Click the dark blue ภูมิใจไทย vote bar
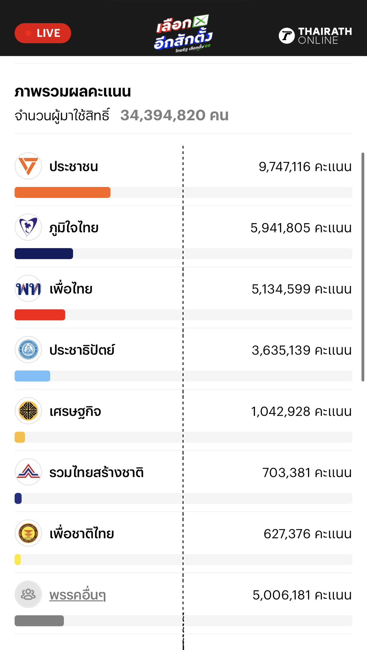This screenshot has width=367, height=650. (x=44, y=254)
